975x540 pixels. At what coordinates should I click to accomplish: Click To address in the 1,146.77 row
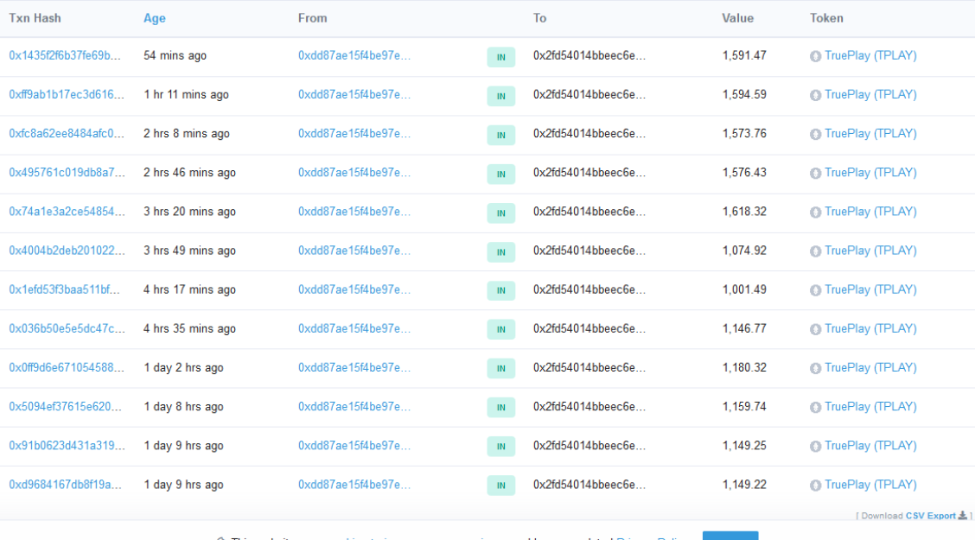589,328
